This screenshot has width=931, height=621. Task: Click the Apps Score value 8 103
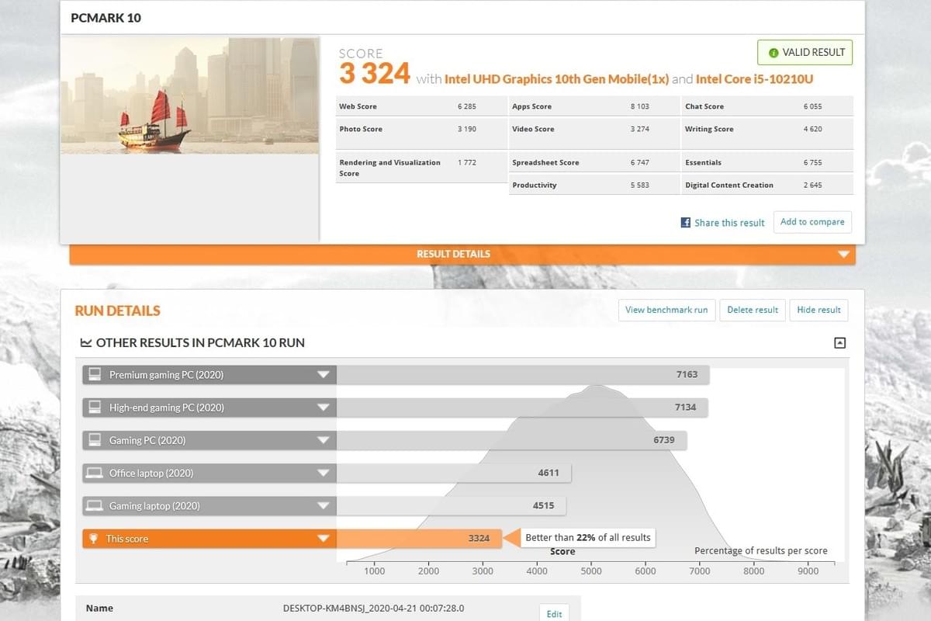pos(639,106)
